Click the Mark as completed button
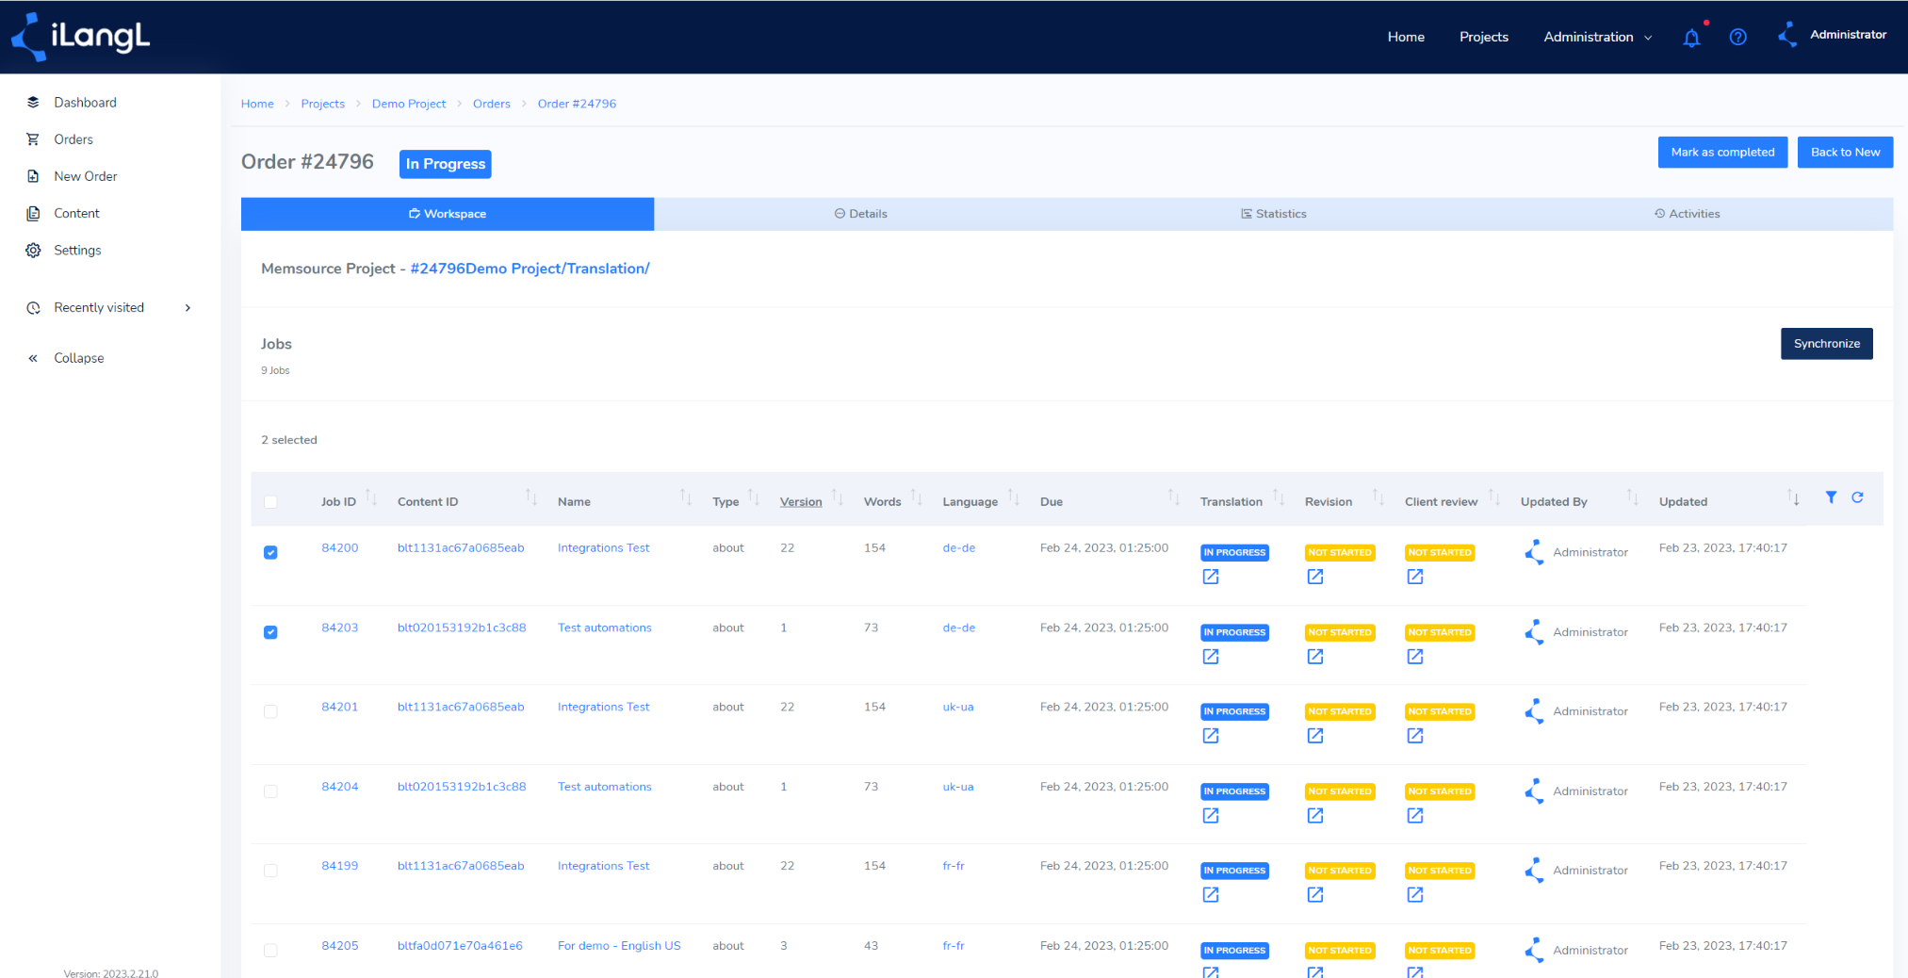The width and height of the screenshot is (1908, 978). click(1722, 153)
